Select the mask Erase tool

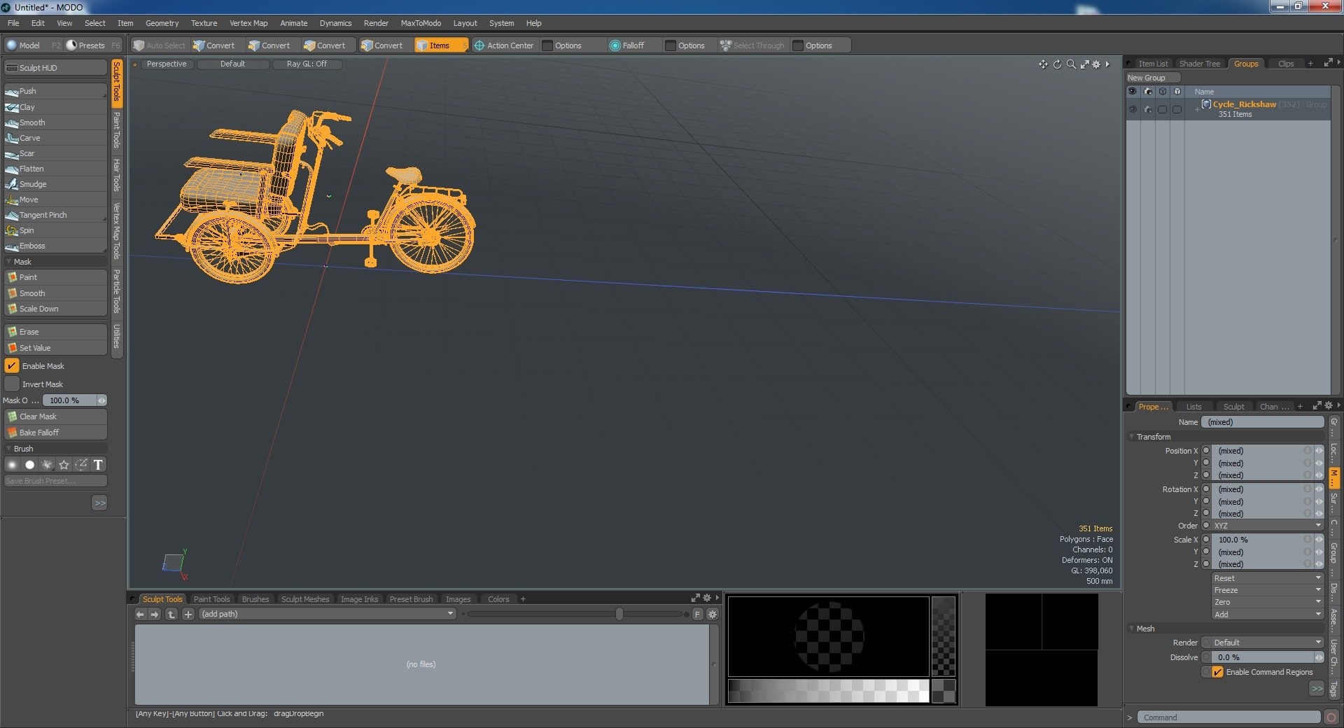coord(55,332)
